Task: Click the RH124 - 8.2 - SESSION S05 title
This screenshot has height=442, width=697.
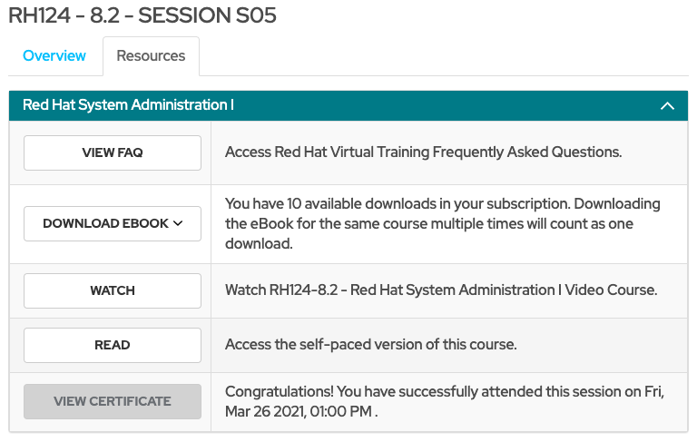Action: pos(142,15)
